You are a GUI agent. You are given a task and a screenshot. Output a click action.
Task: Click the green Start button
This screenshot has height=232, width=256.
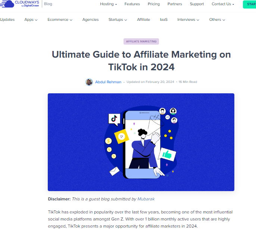(249, 4)
